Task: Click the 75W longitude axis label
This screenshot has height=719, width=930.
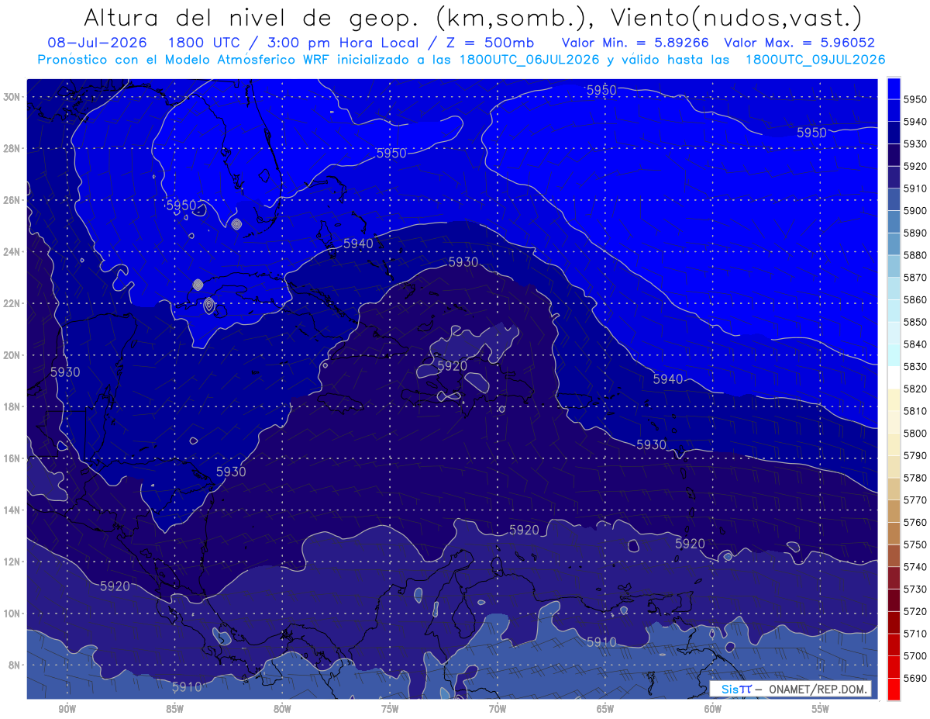Action: (390, 709)
